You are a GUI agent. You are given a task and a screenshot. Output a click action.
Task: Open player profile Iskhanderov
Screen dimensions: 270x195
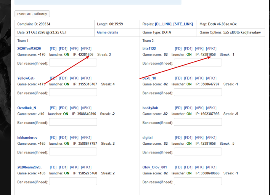[27, 137]
